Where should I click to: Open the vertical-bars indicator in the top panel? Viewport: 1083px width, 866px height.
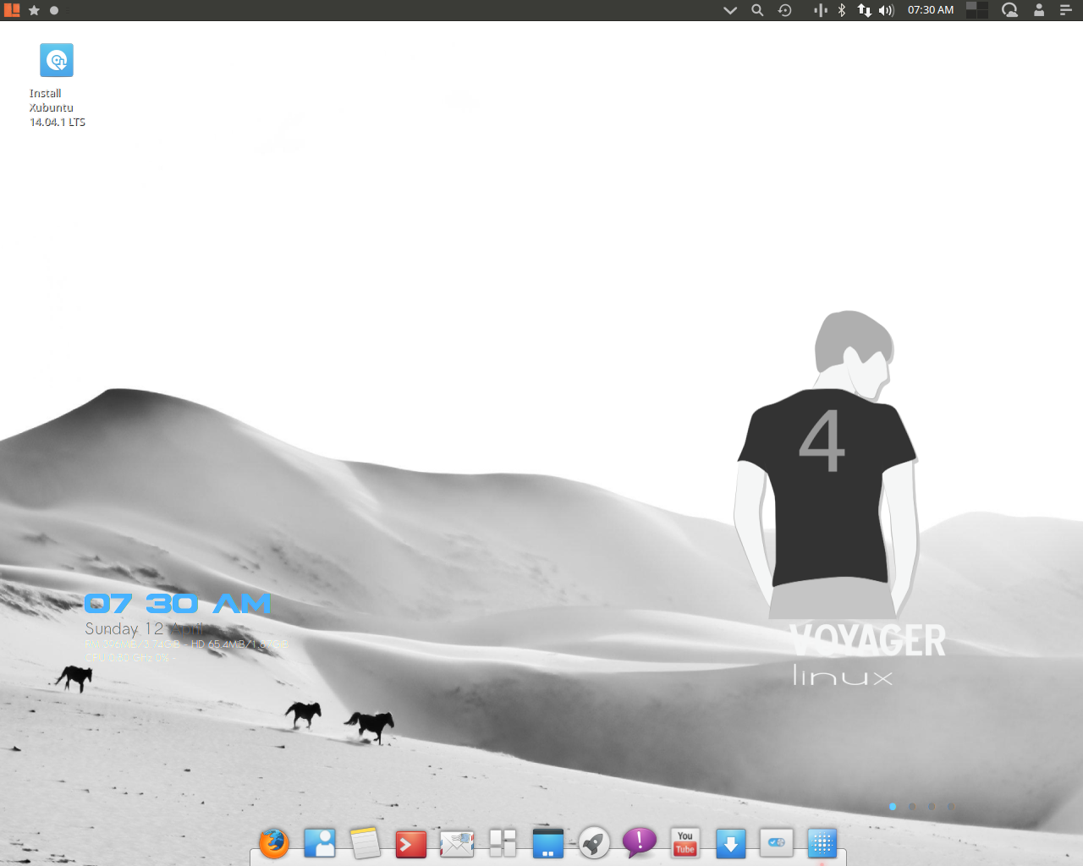click(821, 10)
